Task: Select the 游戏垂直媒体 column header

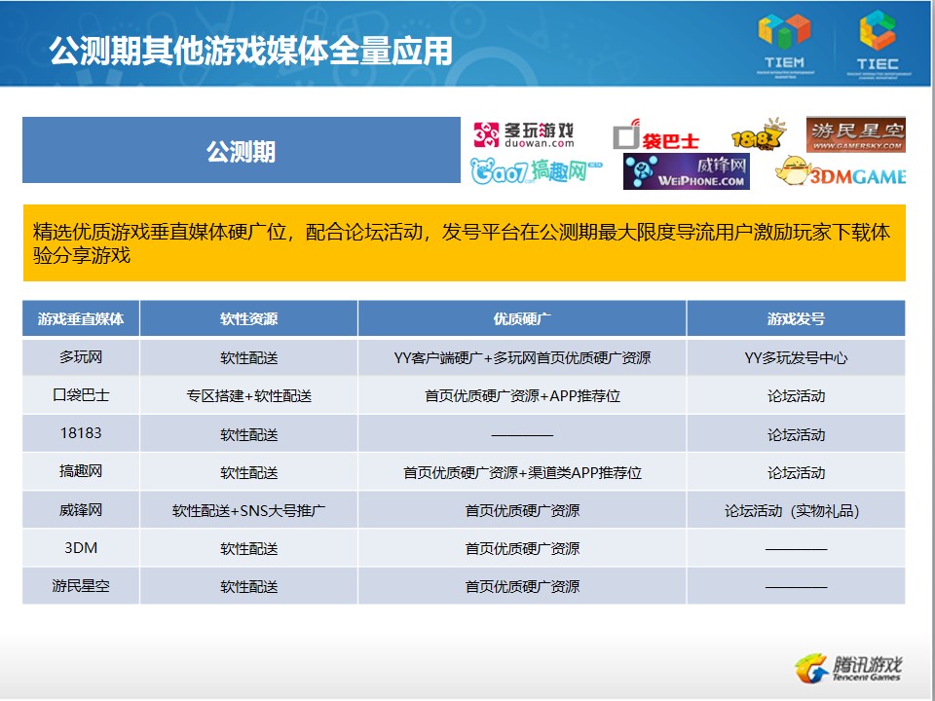Action: pyautogui.click(x=81, y=318)
